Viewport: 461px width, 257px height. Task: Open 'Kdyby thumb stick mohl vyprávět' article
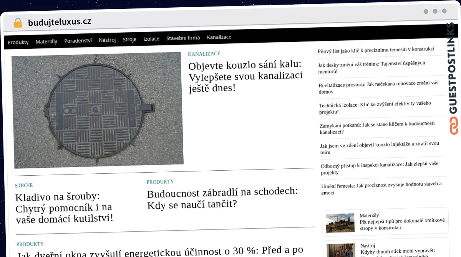[397, 252]
